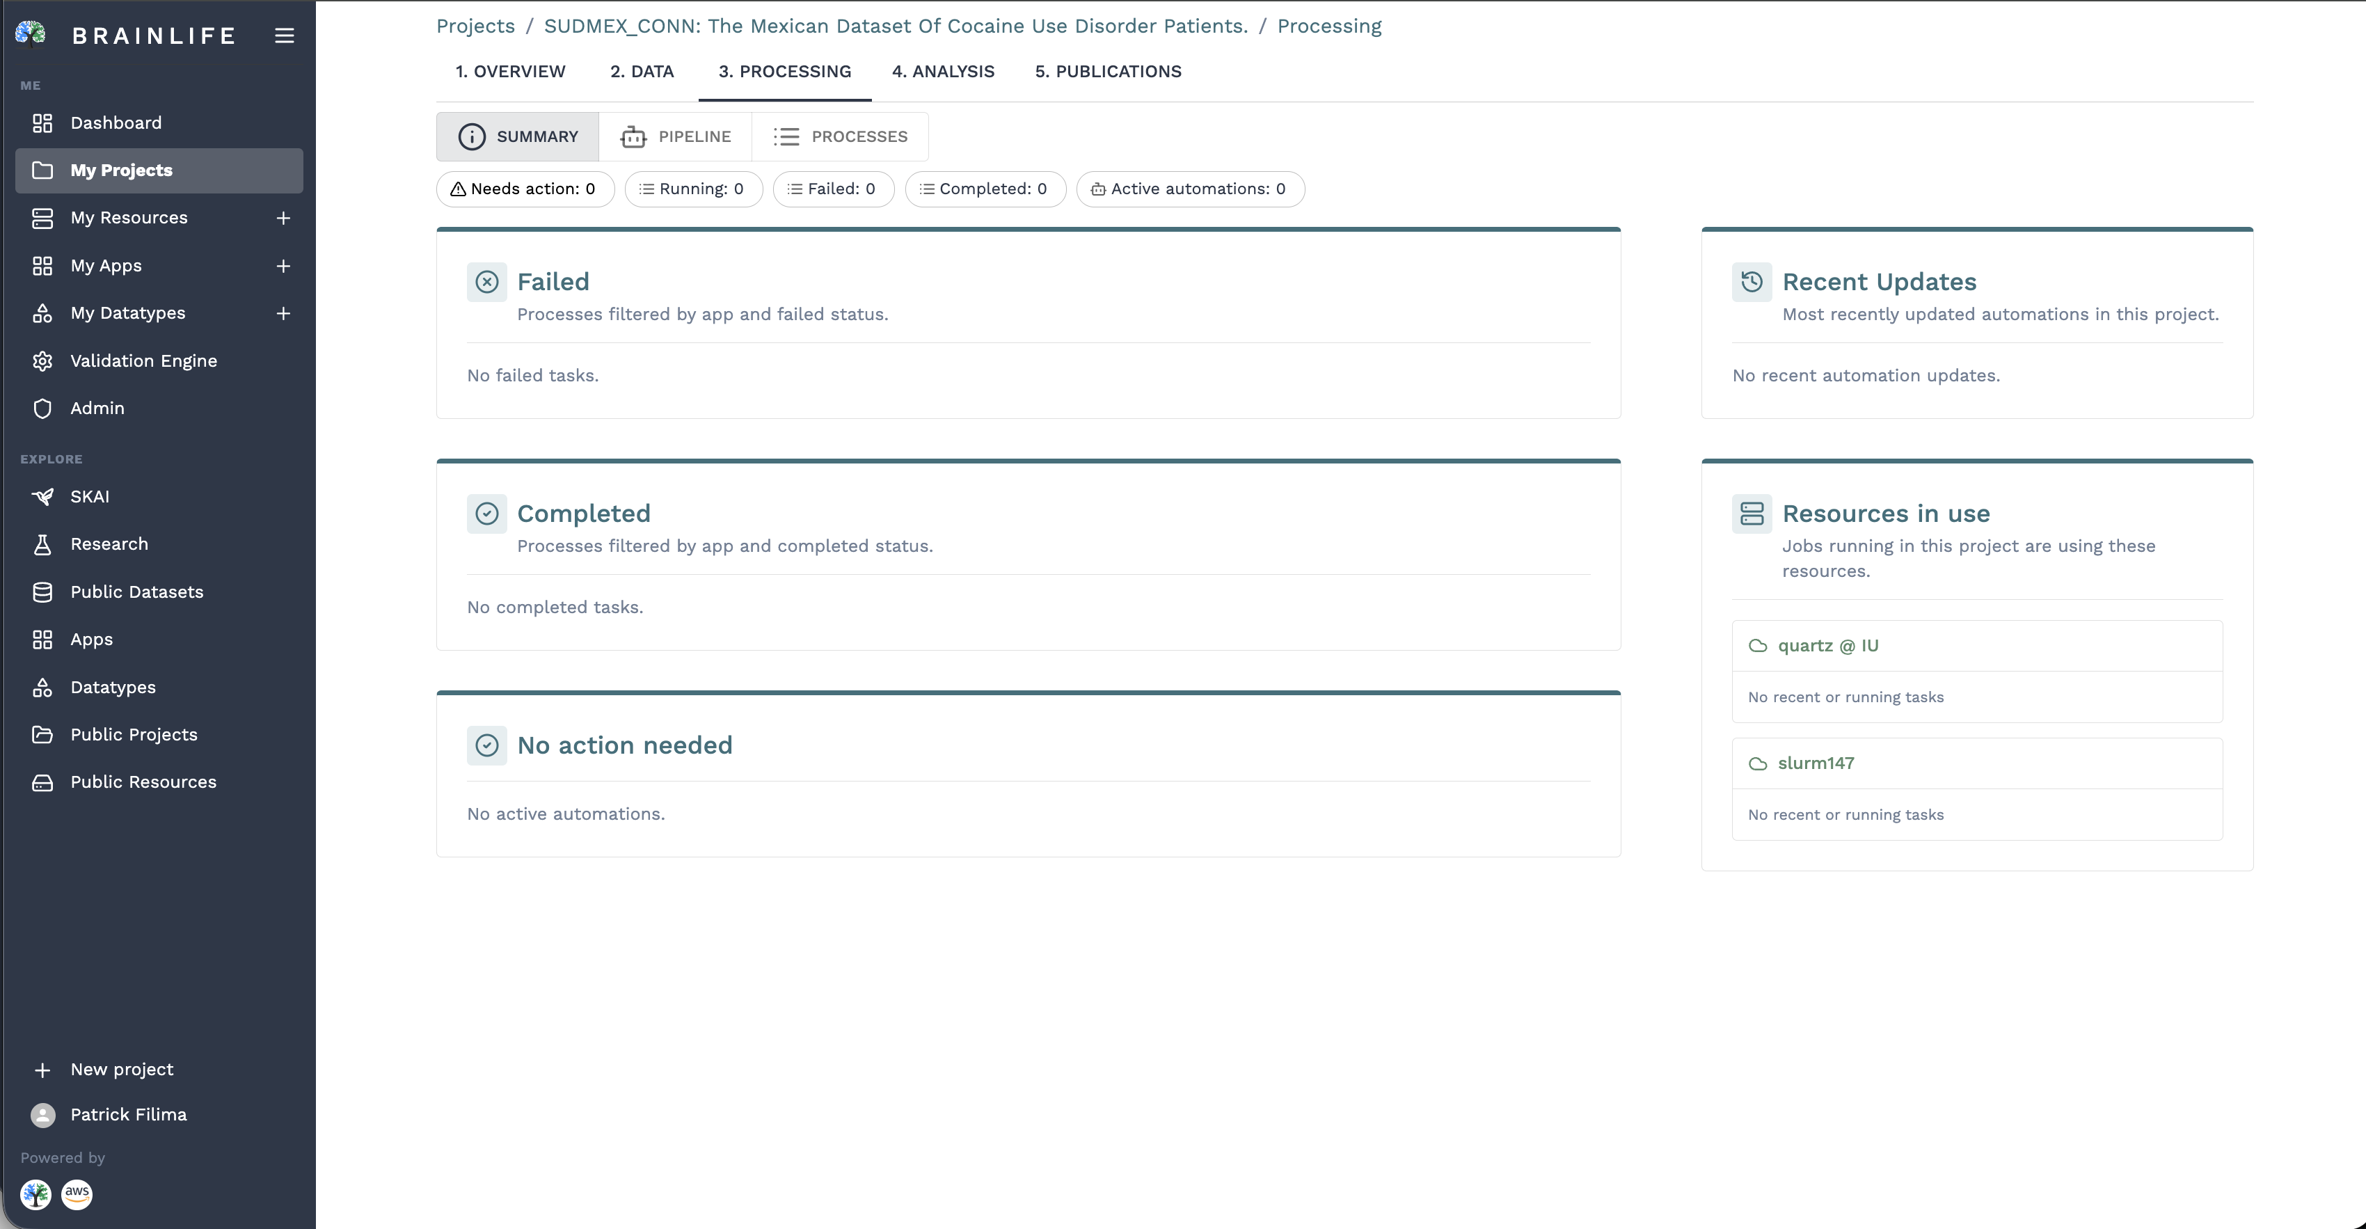Open My Resources in the sidebar
The image size is (2366, 1229).
pos(129,218)
